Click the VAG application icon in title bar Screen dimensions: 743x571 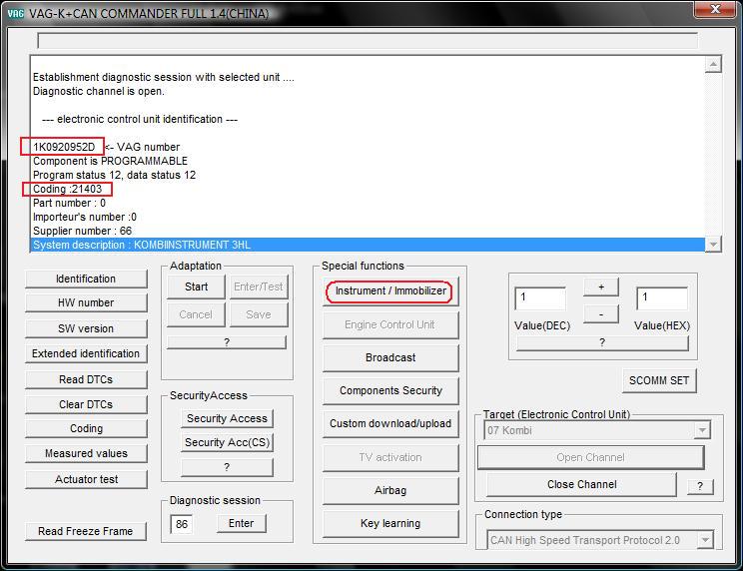[x=15, y=13]
